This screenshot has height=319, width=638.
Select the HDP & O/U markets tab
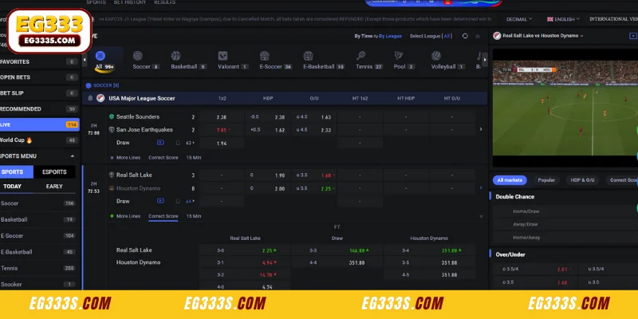tap(582, 180)
